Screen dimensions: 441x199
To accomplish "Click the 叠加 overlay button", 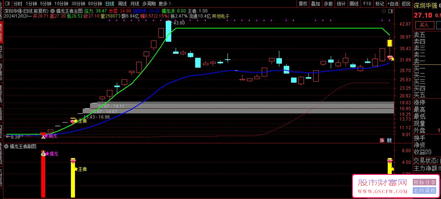I will 316,4.
